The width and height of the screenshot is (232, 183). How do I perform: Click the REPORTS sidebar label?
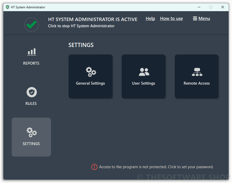click(31, 63)
